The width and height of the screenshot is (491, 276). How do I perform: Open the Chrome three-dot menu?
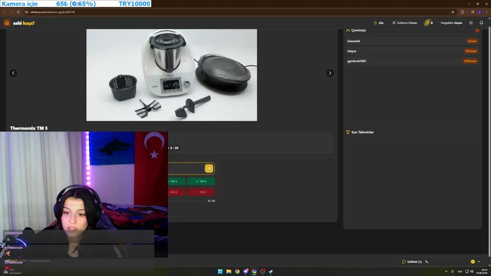(x=486, y=12)
